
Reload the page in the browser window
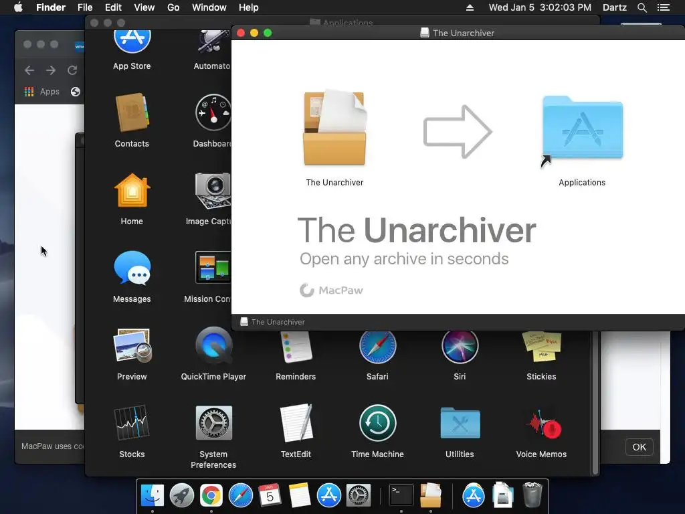tap(72, 70)
